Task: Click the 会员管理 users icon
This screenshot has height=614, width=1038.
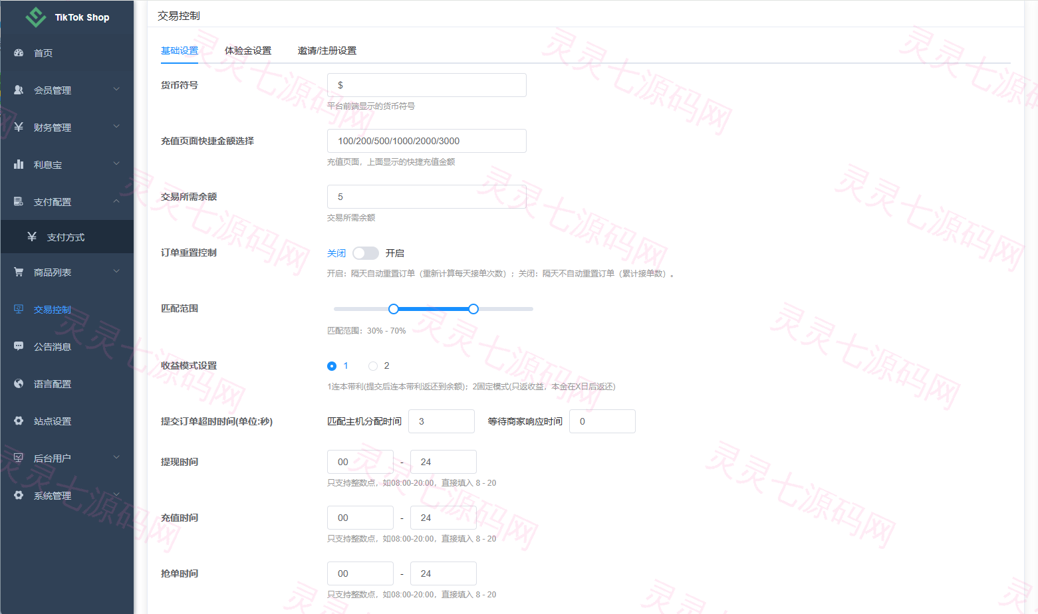Action: coord(19,90)
